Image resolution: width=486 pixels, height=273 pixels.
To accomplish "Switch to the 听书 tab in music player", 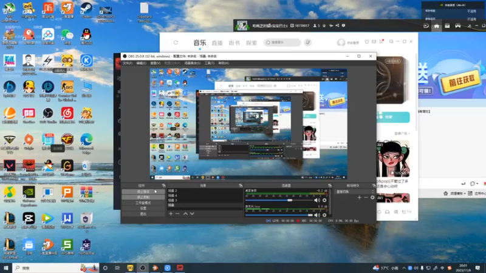I will (234, 43).
